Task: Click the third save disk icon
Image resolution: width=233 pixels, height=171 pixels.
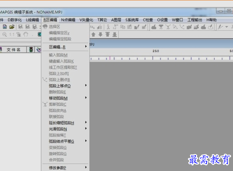Action: [35, 27]
